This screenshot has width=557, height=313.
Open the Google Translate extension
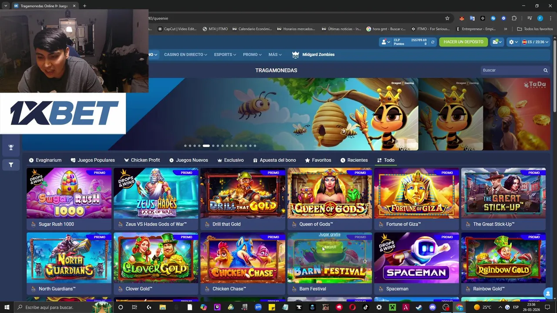pyautogui.click(x=472, y=18)
